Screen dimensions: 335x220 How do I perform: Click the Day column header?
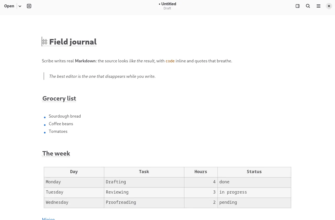click(74, 172)
